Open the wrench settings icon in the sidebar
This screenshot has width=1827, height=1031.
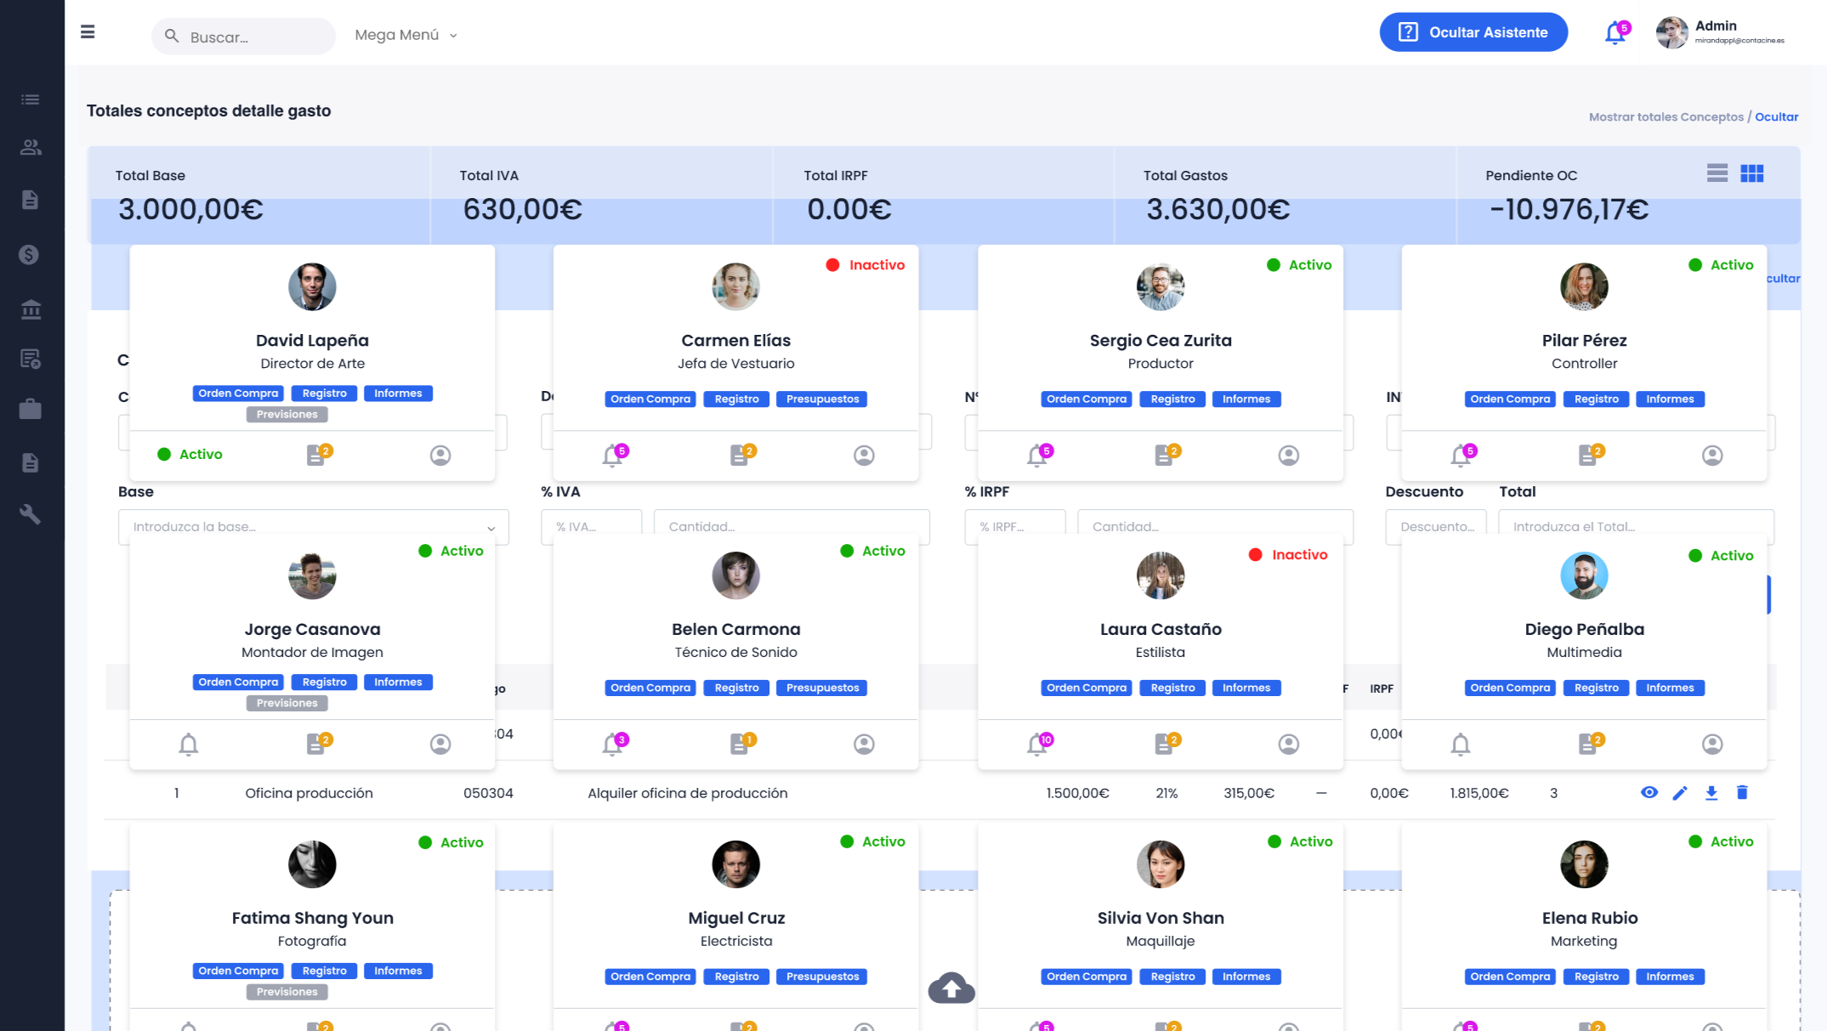(x=31, y=514)
